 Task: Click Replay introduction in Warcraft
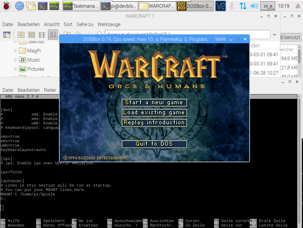tap(154, 123)
